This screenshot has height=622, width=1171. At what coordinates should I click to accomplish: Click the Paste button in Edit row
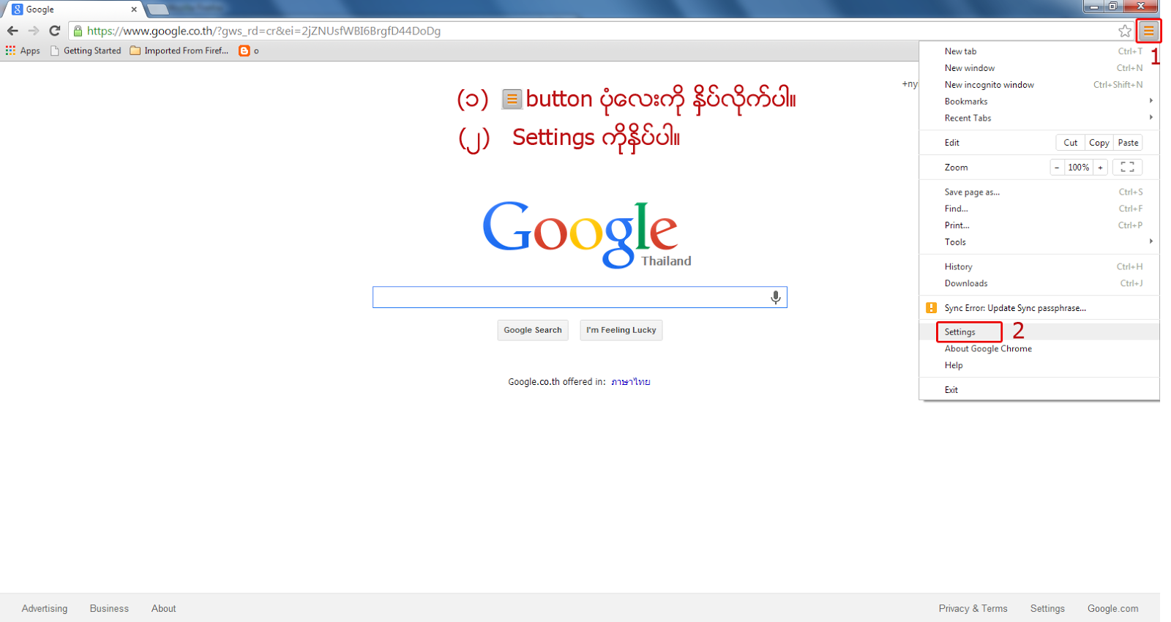(1128, 143)
